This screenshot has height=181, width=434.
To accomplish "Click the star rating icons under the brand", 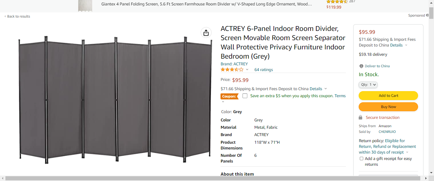I will coord(232,69).
